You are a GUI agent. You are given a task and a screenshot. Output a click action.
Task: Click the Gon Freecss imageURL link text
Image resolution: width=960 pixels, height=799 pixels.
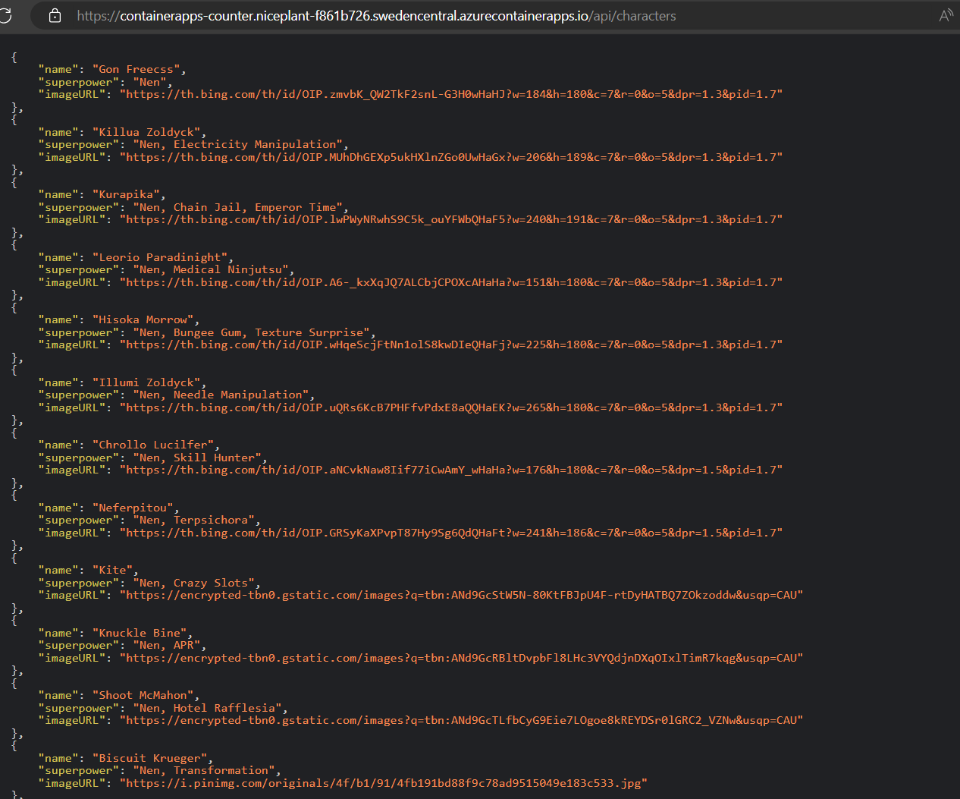tap(451, 94)
